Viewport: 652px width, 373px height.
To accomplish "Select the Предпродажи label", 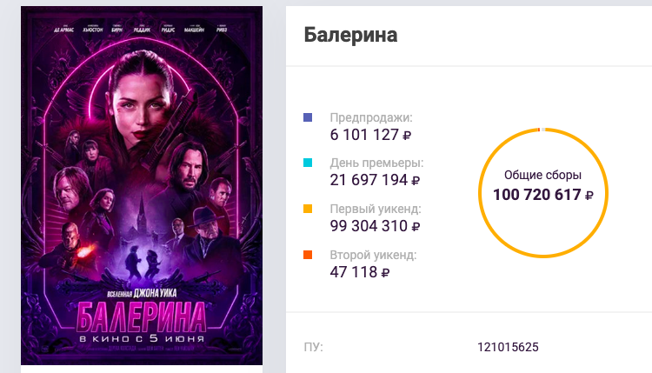I will pos(371,117).
